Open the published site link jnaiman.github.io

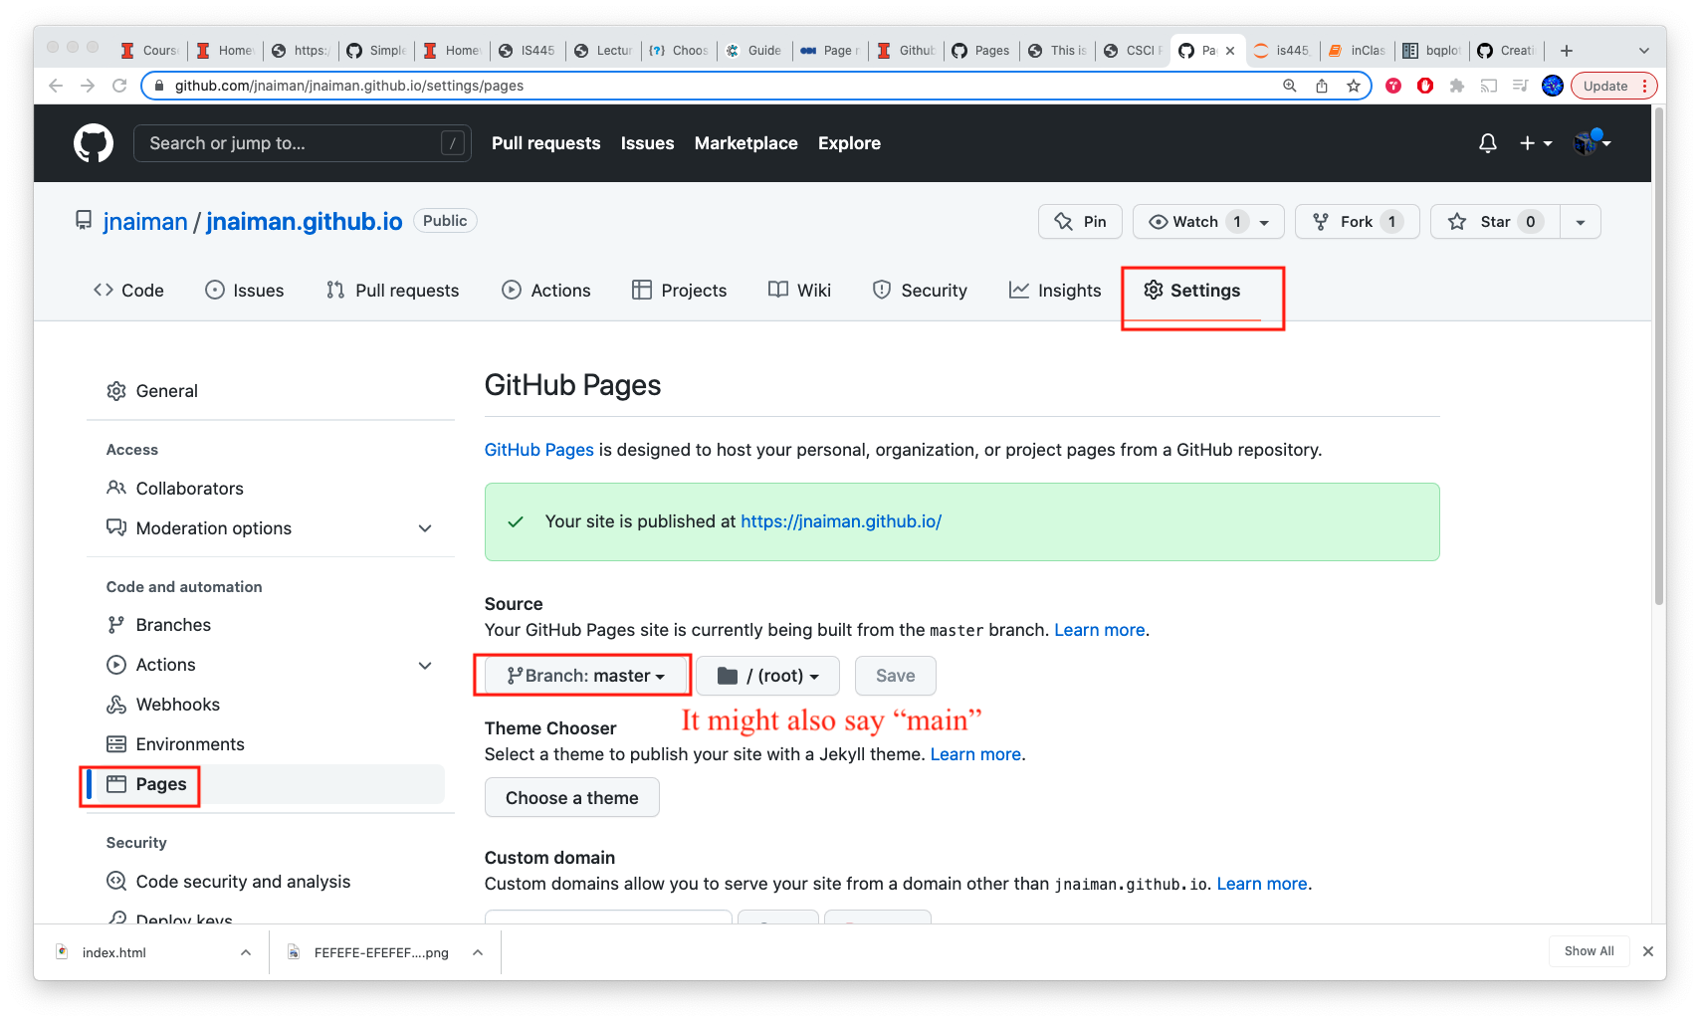[x=841, y=521]
